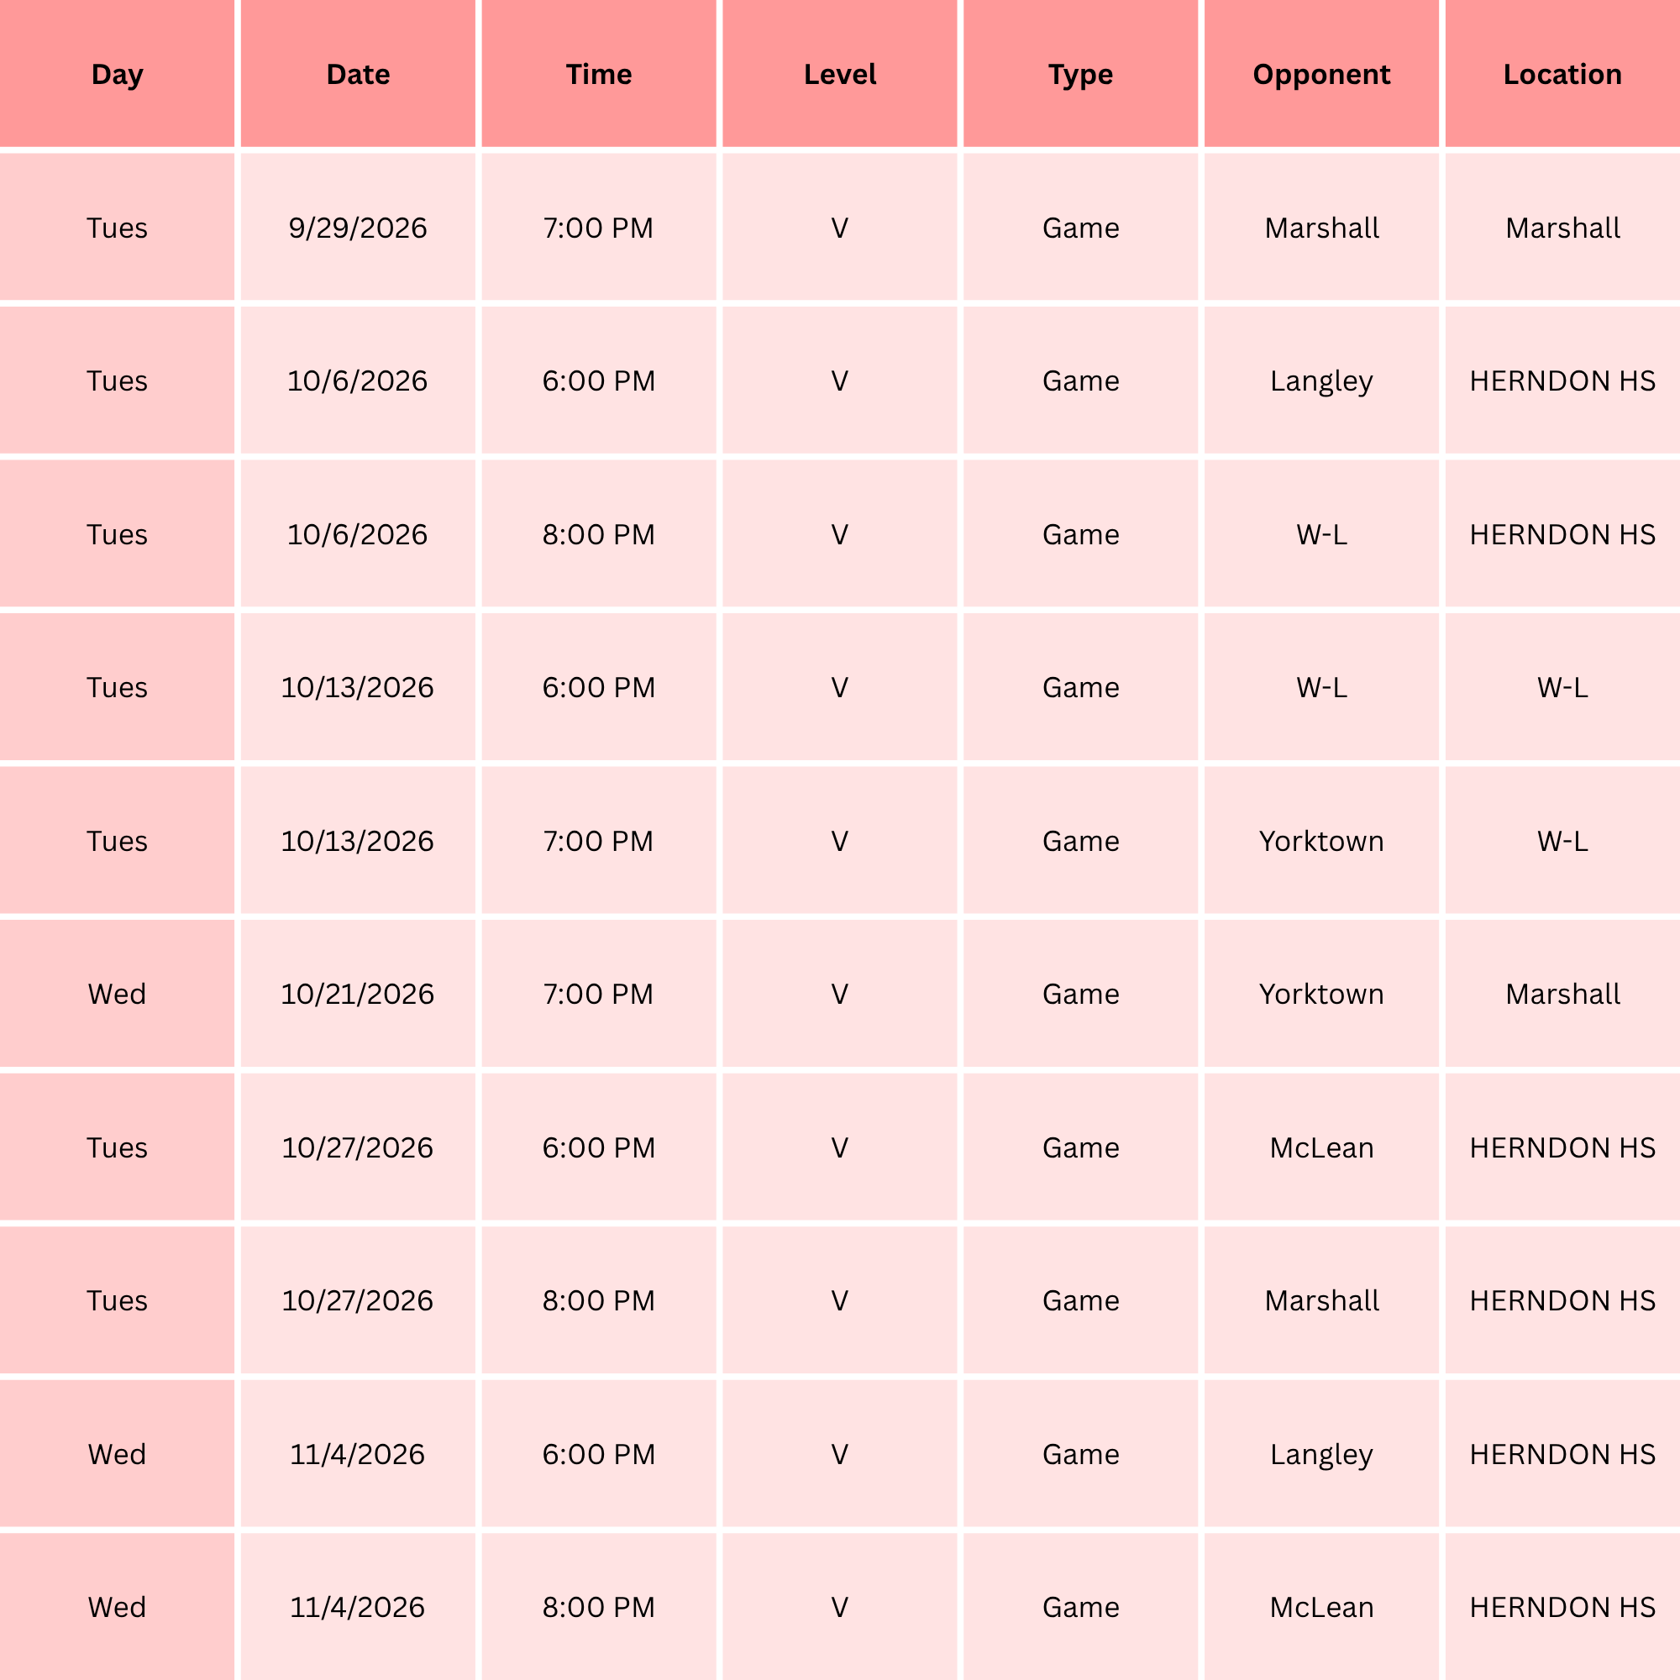
Task: Select the Wed cell for 10/21/2026
Action: 117,993
